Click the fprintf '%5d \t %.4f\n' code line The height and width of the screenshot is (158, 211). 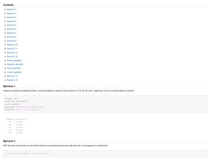coord(21,110)
